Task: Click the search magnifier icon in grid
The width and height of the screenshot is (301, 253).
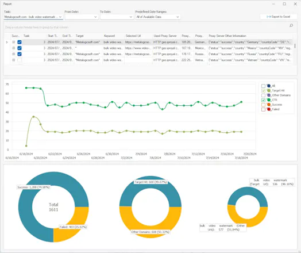Action: coord(291,25)
